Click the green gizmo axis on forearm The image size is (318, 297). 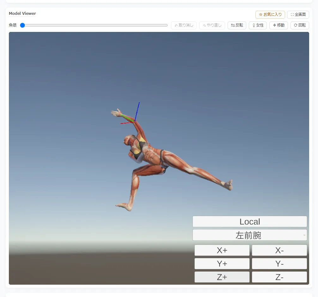[127, 118]
